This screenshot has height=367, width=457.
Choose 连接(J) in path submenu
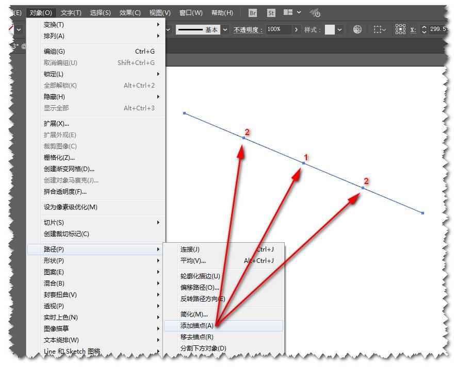(x=224, y=249)
